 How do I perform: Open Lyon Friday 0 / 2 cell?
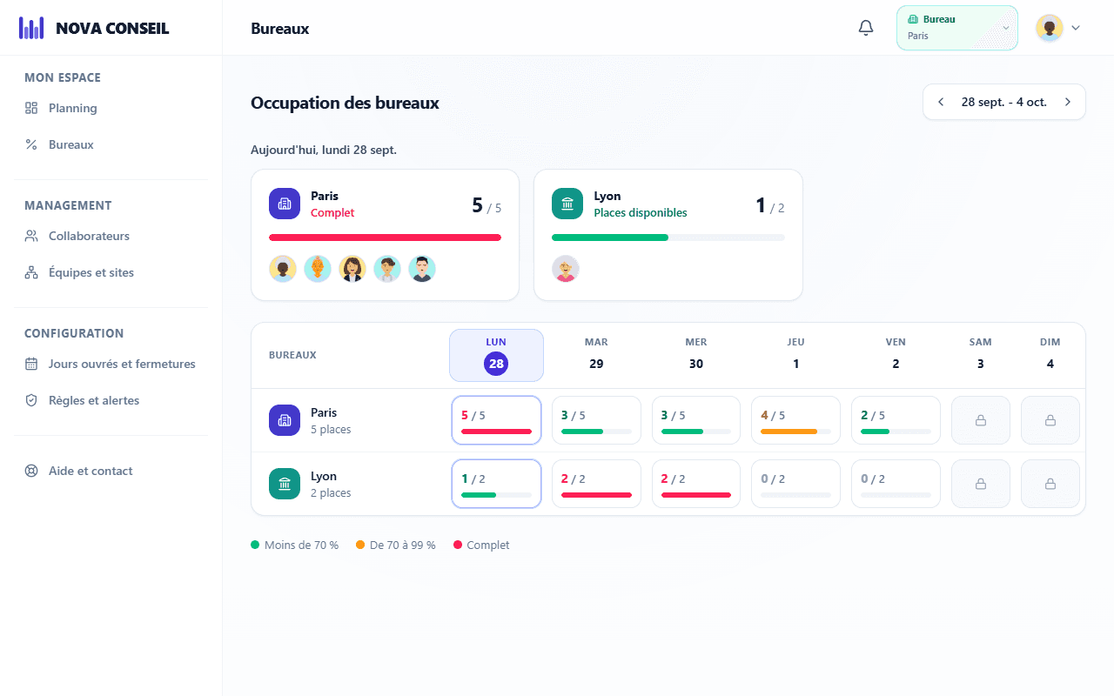(896, 484)
